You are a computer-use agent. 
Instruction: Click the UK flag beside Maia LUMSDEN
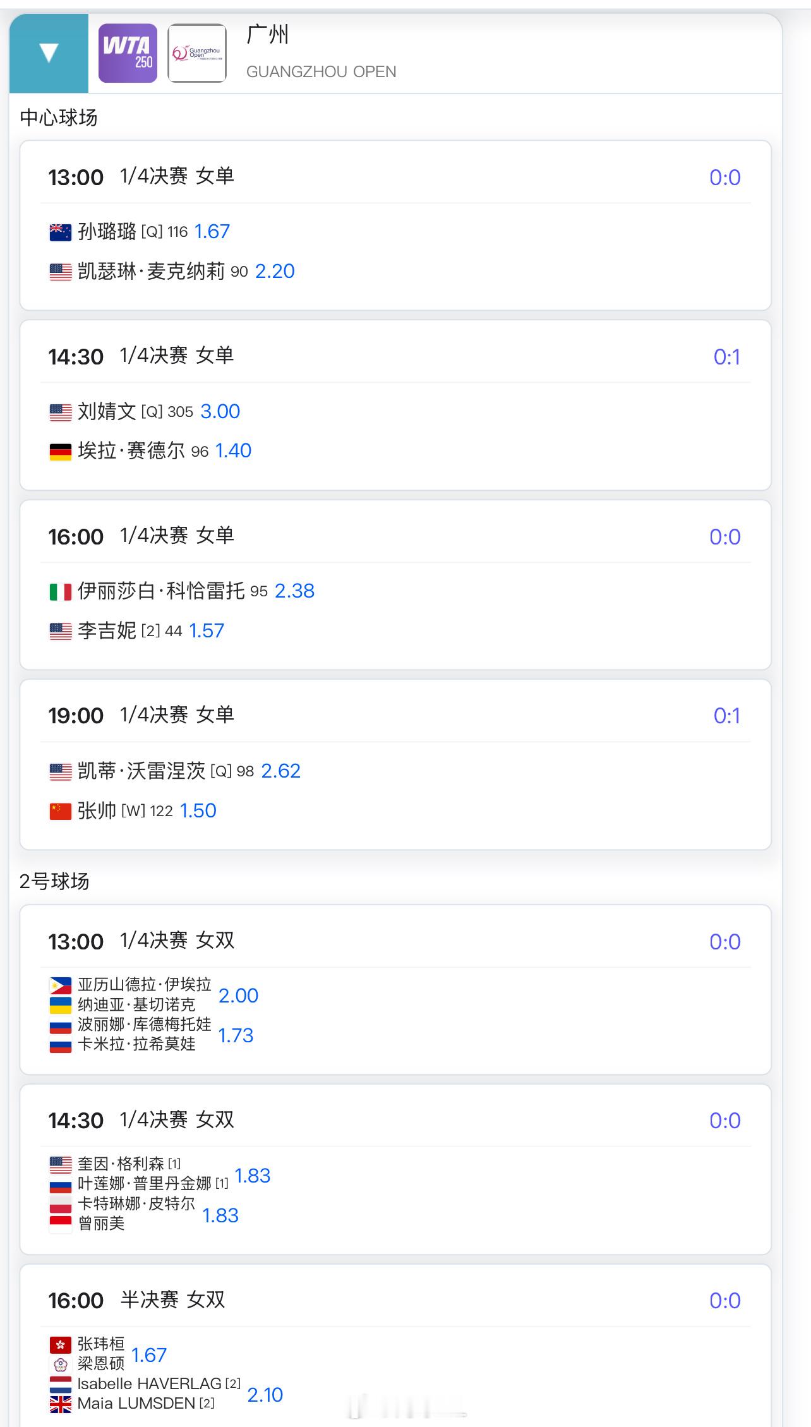[x=61, y=1404]
